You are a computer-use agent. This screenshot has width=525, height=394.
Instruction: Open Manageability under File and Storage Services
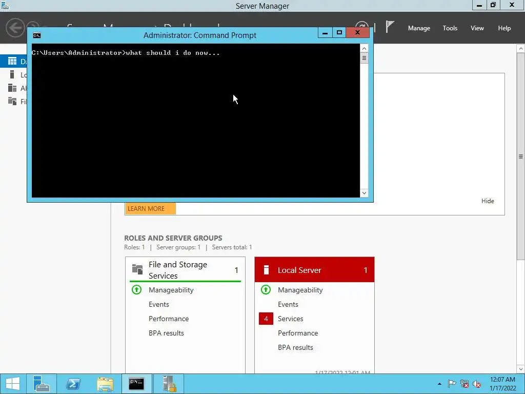click(171, 290)
